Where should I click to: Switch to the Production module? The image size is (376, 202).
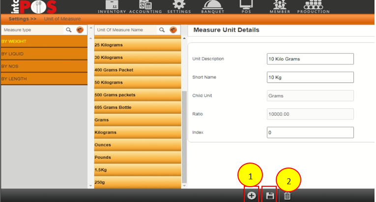313,7
